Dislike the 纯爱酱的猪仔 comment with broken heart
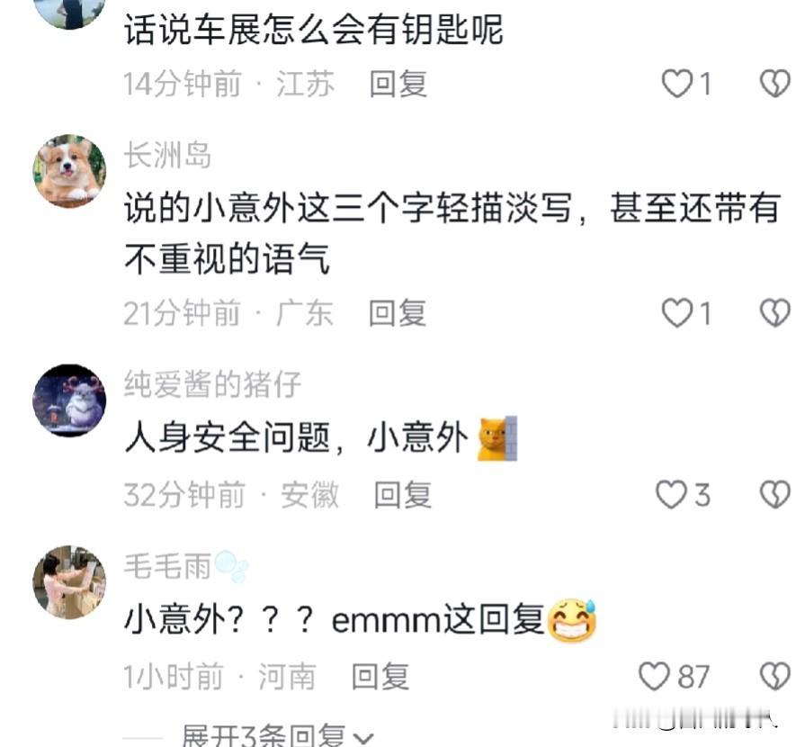The image size is (796, 747). [775, 494]
